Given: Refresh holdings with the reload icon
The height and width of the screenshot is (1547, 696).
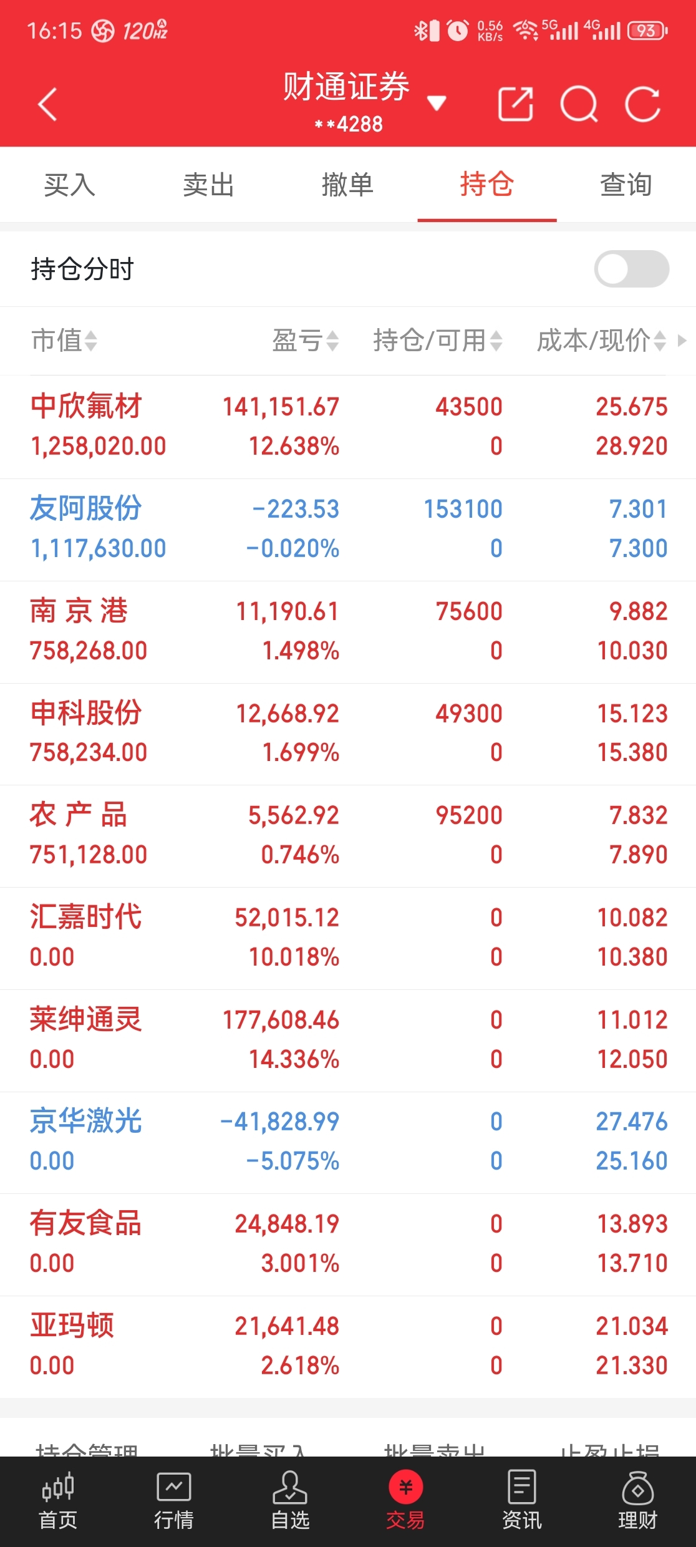Looking at the screenshot, I should (x=643, y=104).
